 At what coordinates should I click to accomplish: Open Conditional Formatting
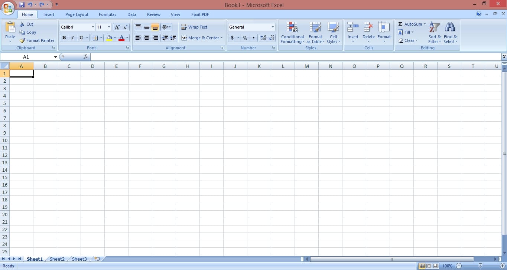[292, 32]
